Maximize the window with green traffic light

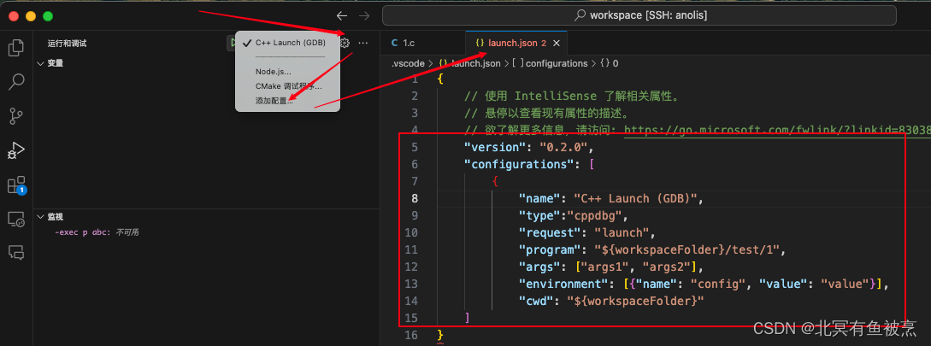(48, 16)
